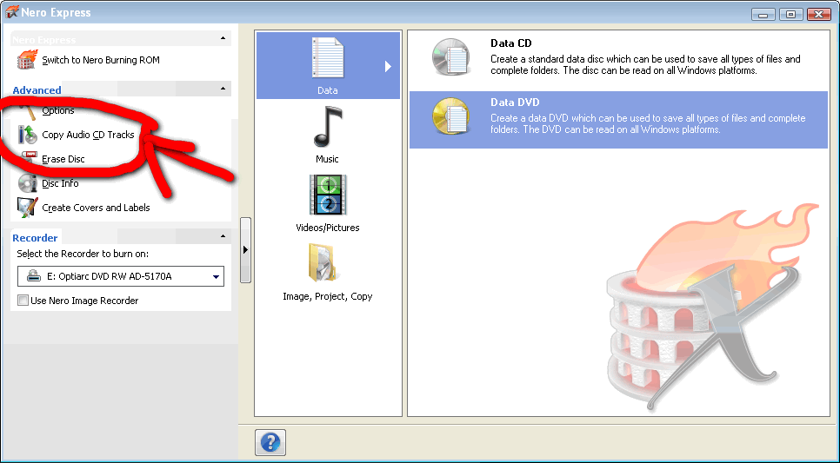Click the Switch to Nero Burning ROM icon
840x463 pixels.
click(28, 60)
